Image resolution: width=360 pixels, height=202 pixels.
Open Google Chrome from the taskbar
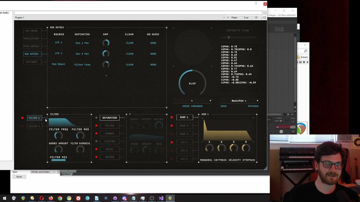pyautogui.click(x=60, y=198)
